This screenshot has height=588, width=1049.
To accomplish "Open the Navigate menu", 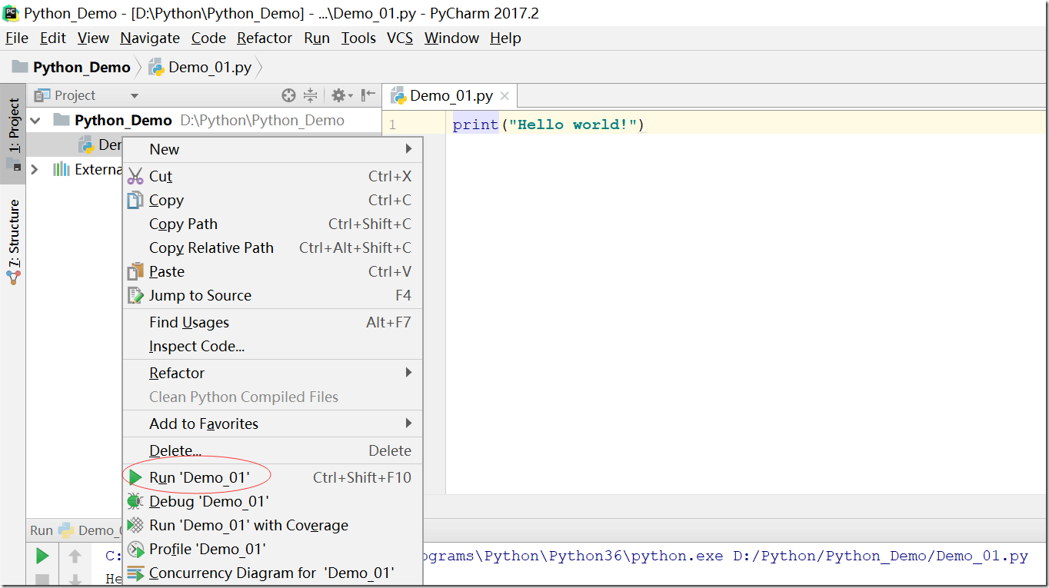I will [150, 38].
